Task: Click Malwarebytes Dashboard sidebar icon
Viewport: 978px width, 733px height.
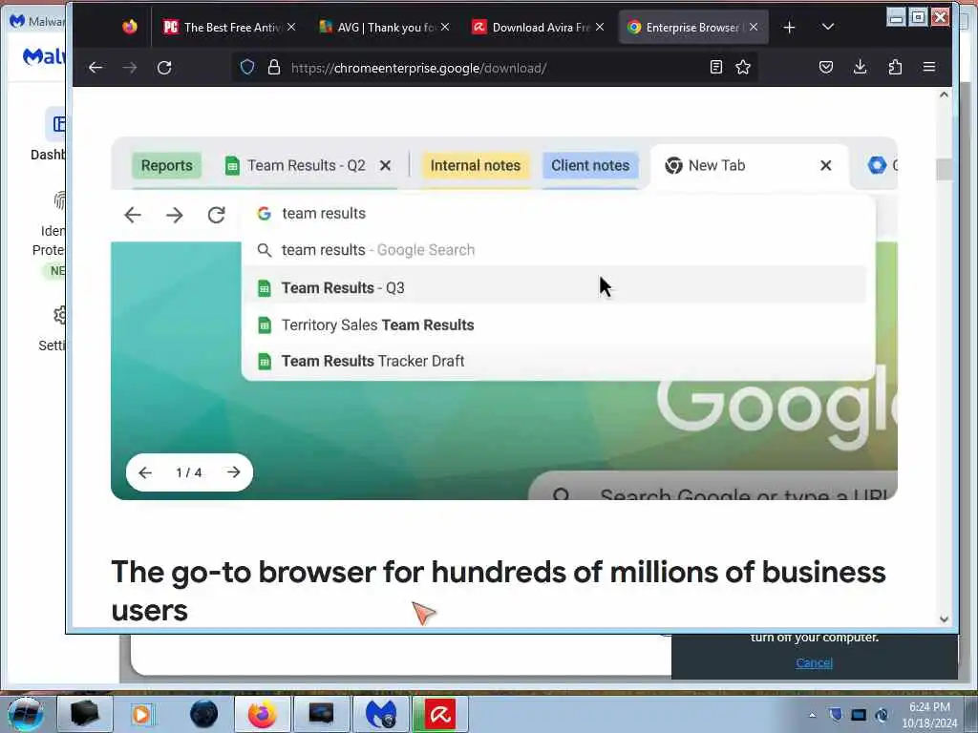Action: click(x=56, y=124)
